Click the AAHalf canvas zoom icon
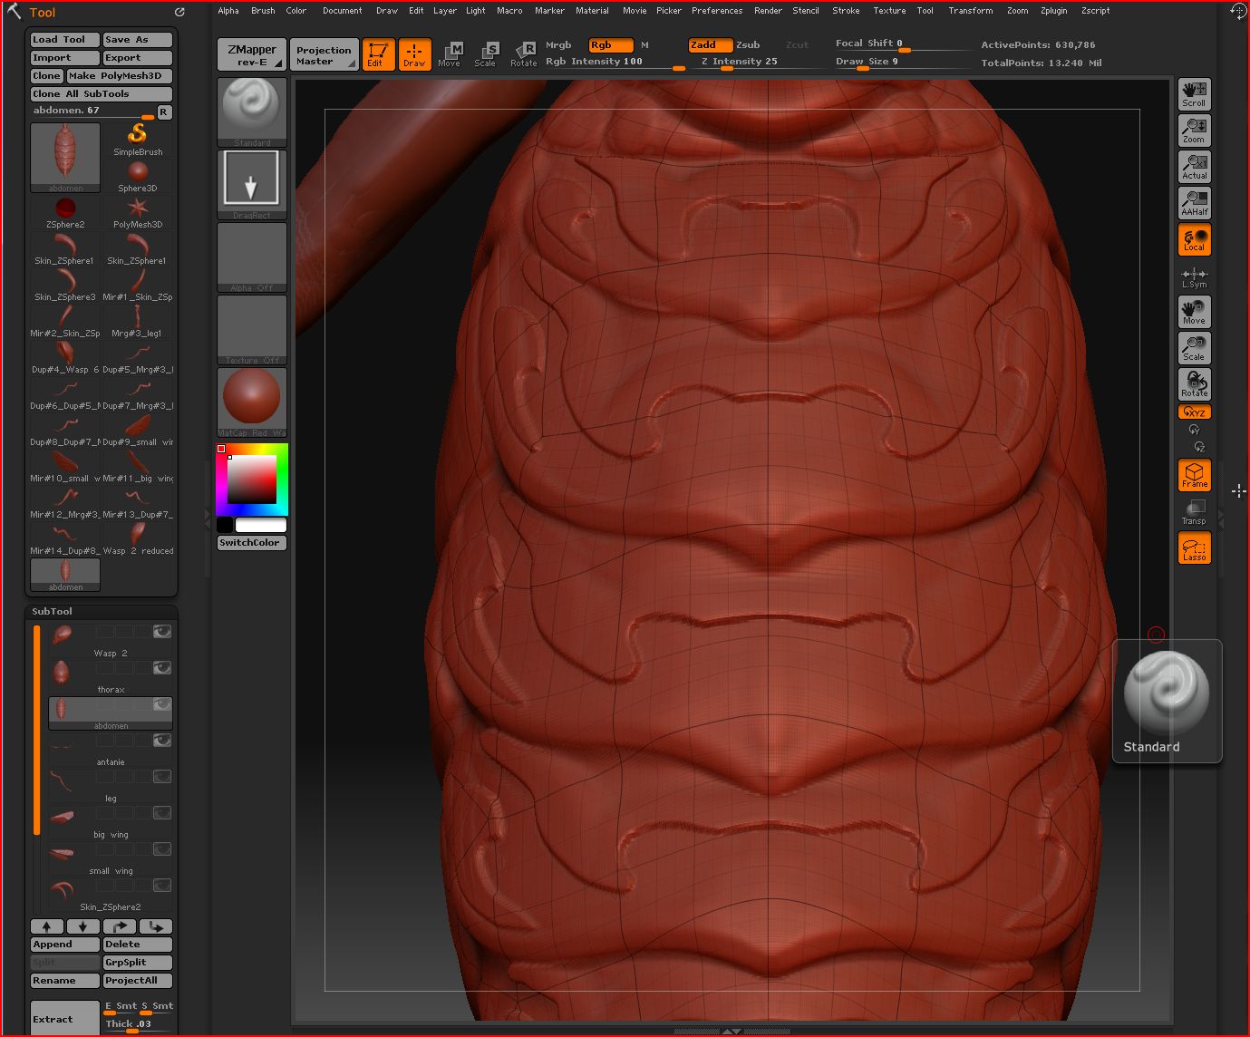The height and width of the screenshot is (1037, 1250). click(1194, 202)
